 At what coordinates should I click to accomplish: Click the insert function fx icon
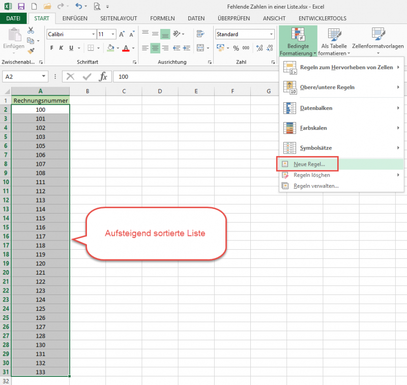click(x=103, y=77)
